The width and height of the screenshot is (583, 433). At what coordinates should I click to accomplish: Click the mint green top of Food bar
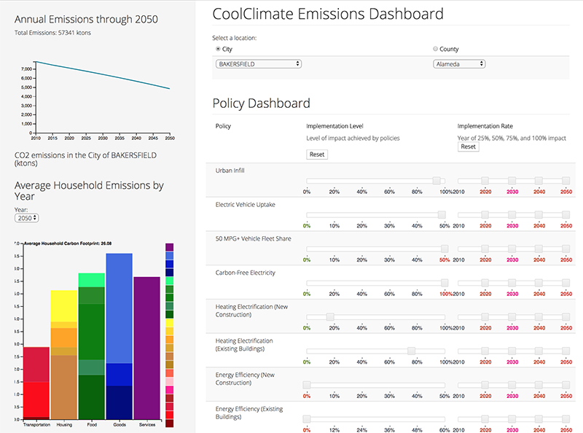[x=92, y=280]
